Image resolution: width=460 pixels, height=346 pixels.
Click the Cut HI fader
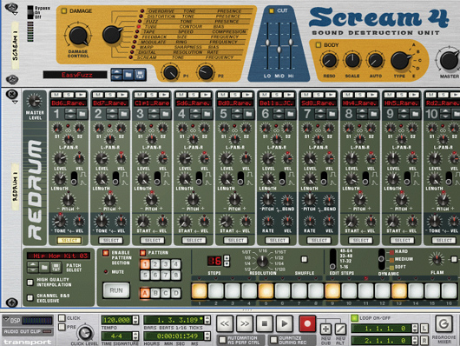291,42
